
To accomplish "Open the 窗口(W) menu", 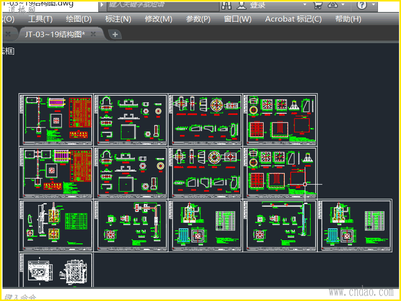I will pos(238,19).
